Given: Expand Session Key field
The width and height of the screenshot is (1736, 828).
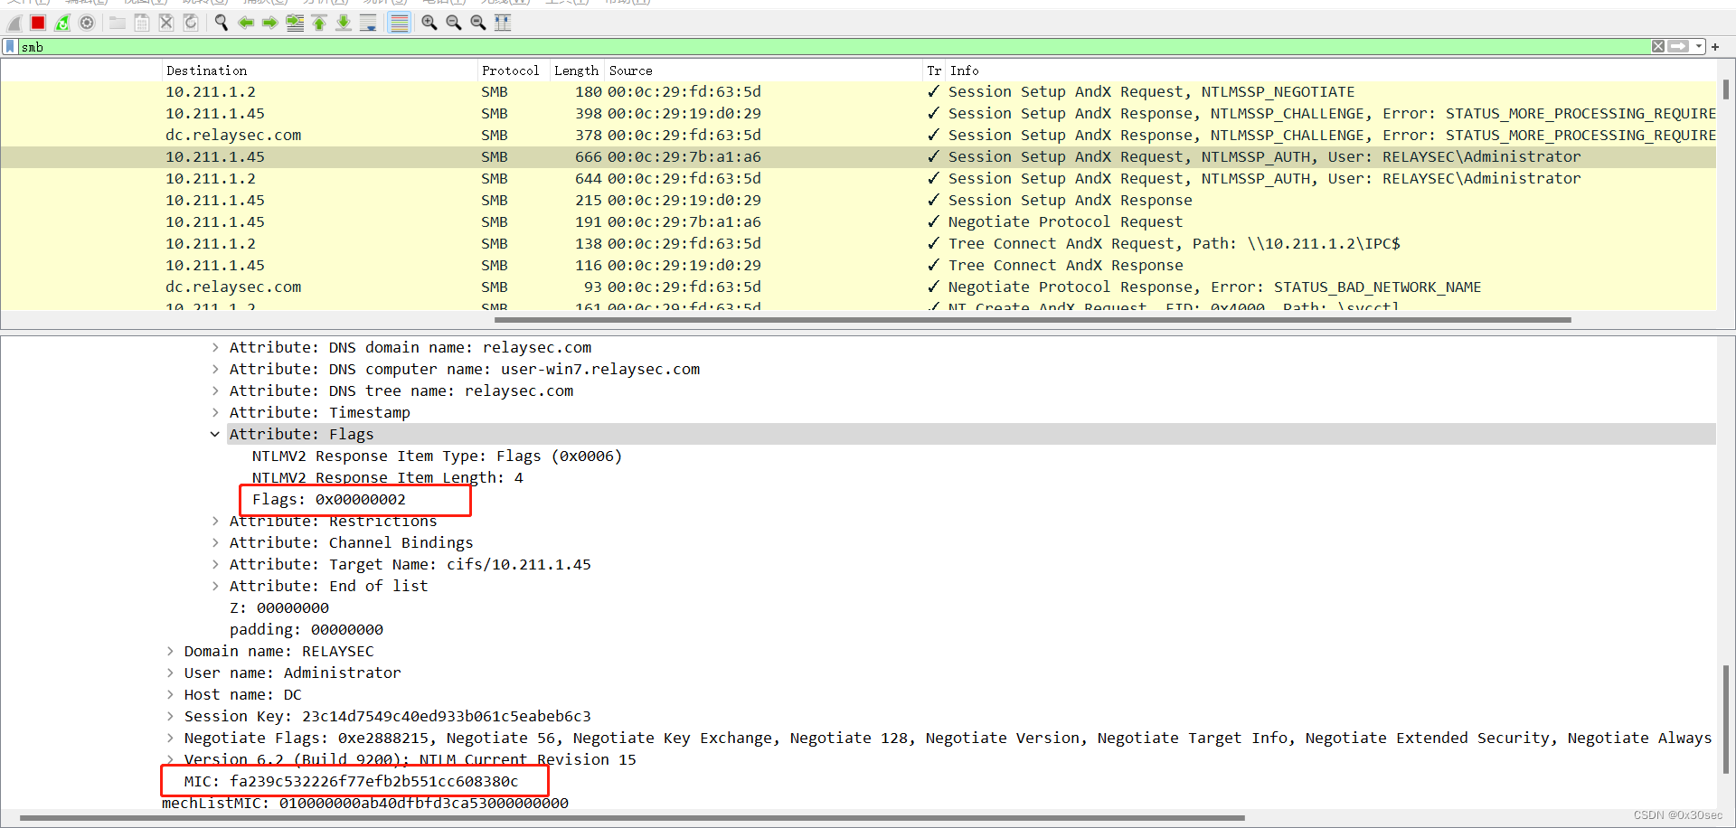Looking at the screenshot, I should click(170, 716).
